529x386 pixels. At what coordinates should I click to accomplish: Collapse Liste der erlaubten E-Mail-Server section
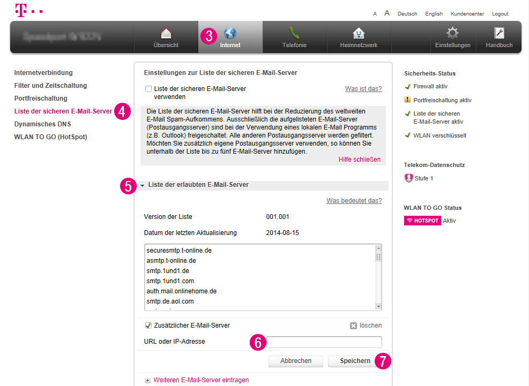(x=143, y=185)
